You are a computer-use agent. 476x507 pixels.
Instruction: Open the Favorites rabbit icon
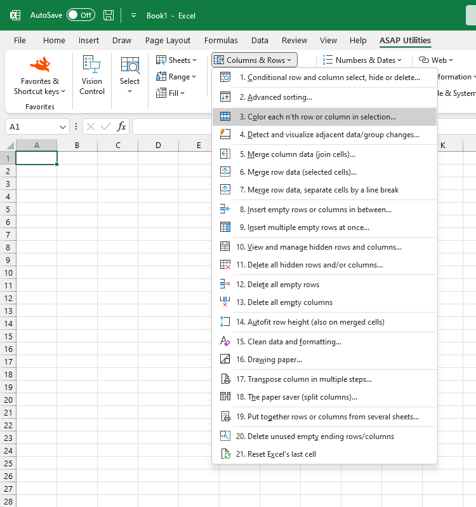(40, 64)
